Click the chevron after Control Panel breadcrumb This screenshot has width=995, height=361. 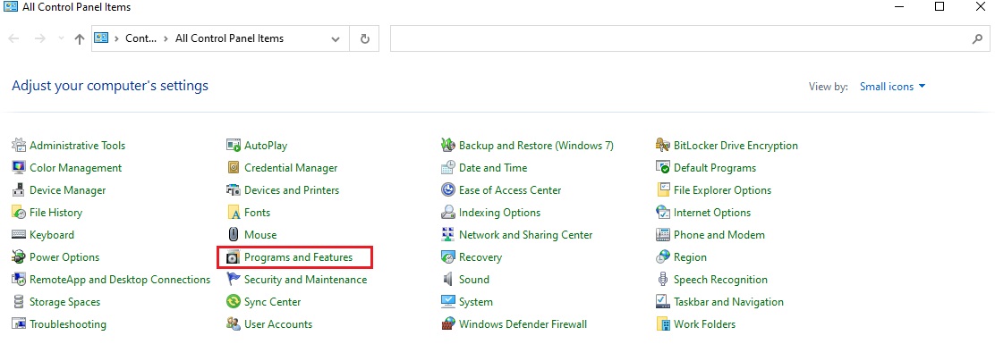point(166,38)
